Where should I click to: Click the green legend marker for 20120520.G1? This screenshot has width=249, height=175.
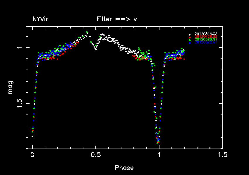190,40
